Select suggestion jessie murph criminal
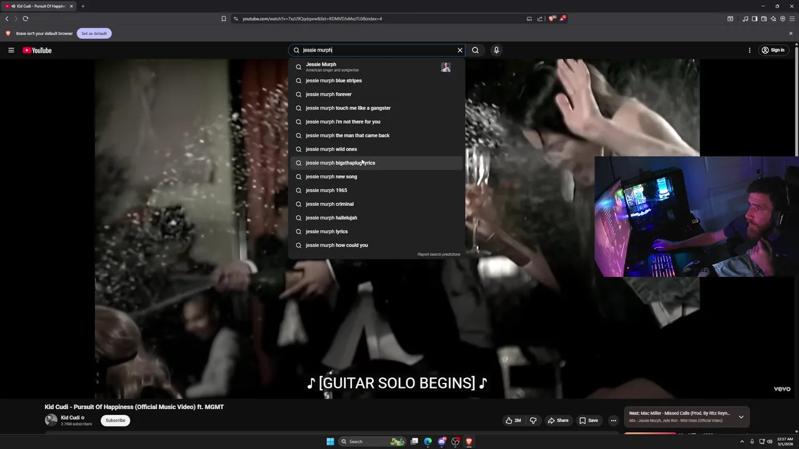799x449 pixels. click(x=376, y=204)
